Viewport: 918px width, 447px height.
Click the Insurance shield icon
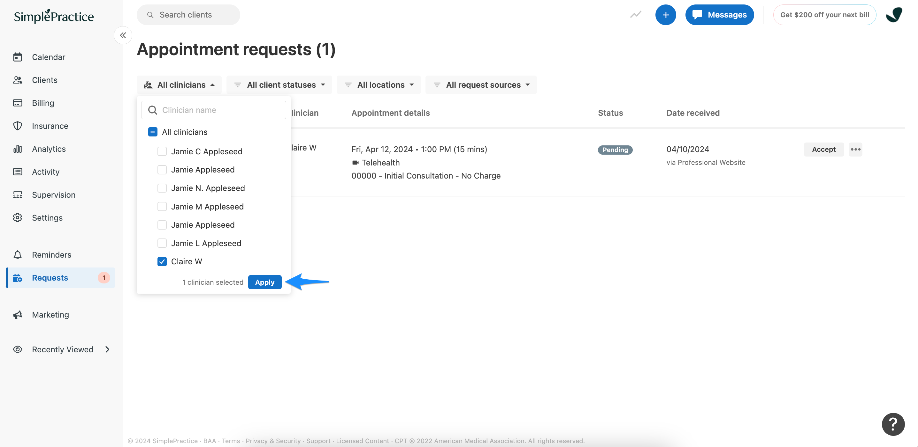click(x=18, y=126)
